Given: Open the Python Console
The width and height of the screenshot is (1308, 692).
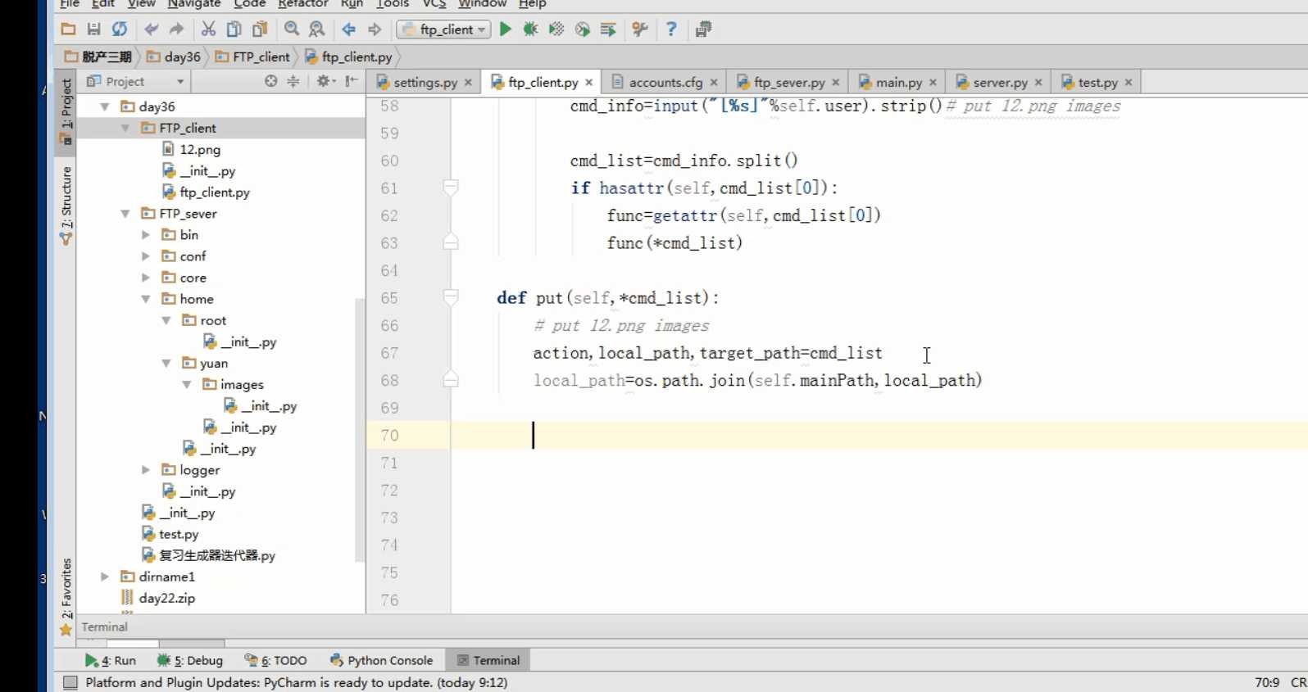Looking at the screenshot, I should pyautogui.click(x=381, y=660).
